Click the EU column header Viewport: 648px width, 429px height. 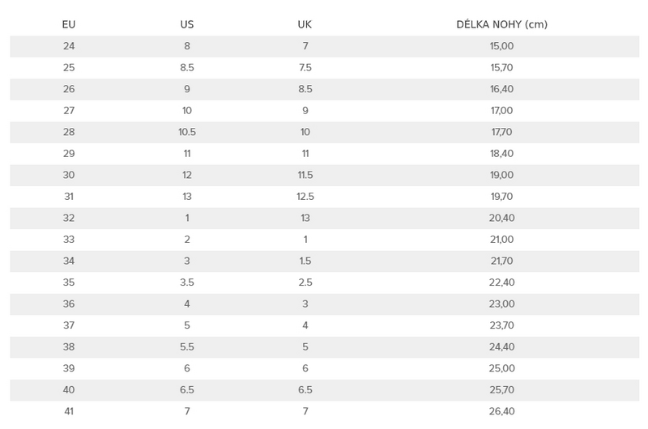point(69,24)
